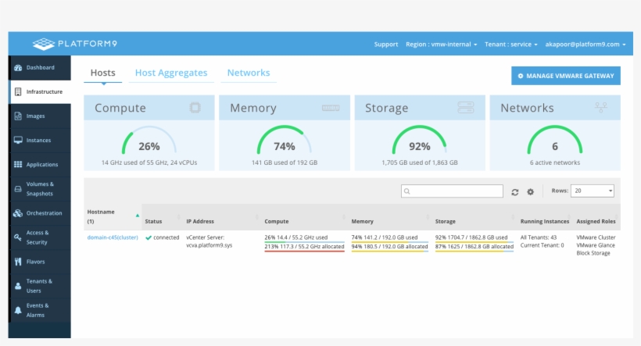Viewport: 641px width, 346px height.
Task: Click the Flavors fork-knife icon
Action: click(18, 262)
